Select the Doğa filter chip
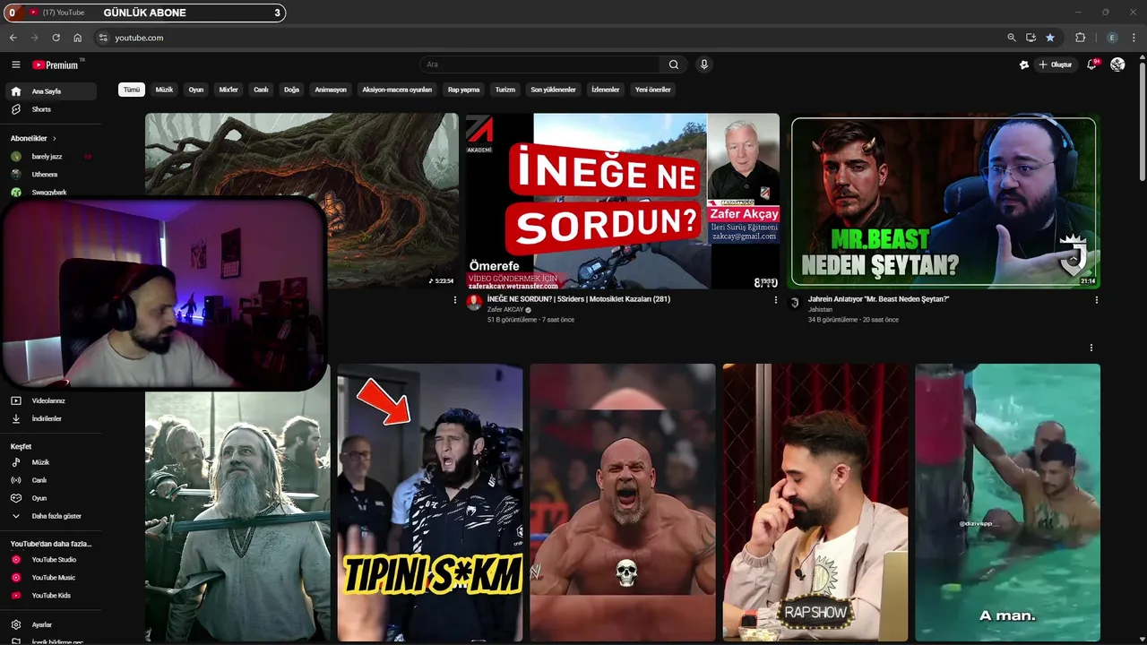 coord(291,90)
